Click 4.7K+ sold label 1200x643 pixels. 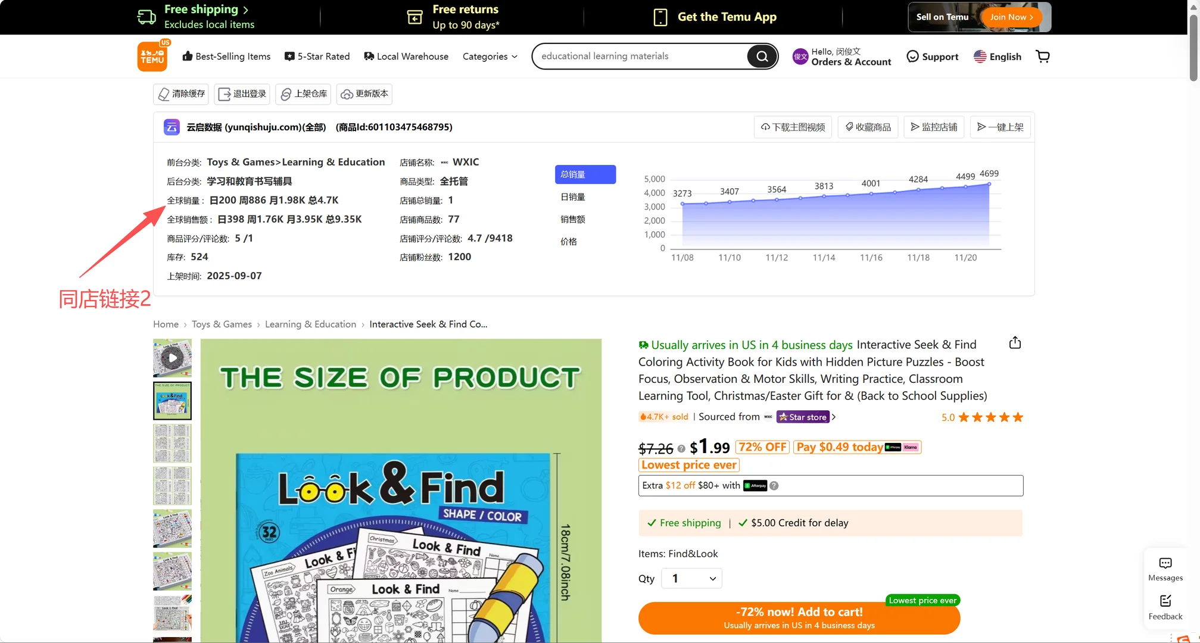coord(663,417)
